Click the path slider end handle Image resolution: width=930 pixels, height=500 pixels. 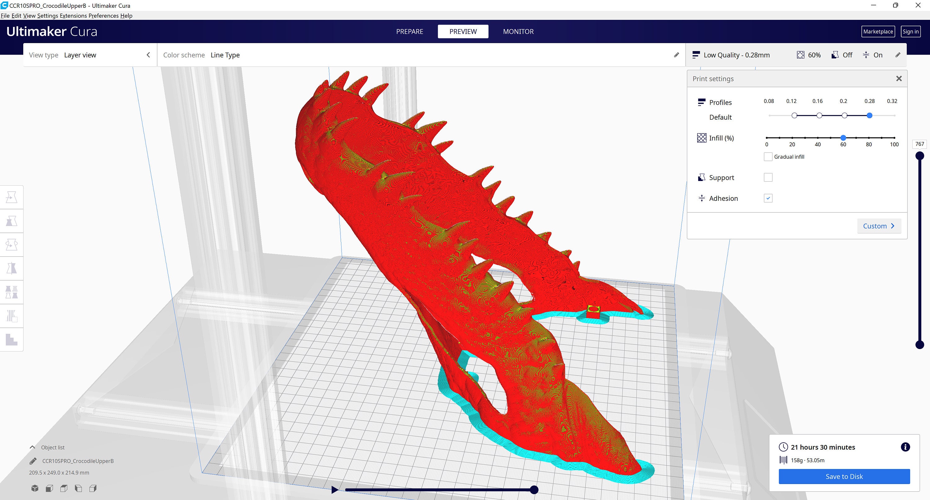[534, 489]
